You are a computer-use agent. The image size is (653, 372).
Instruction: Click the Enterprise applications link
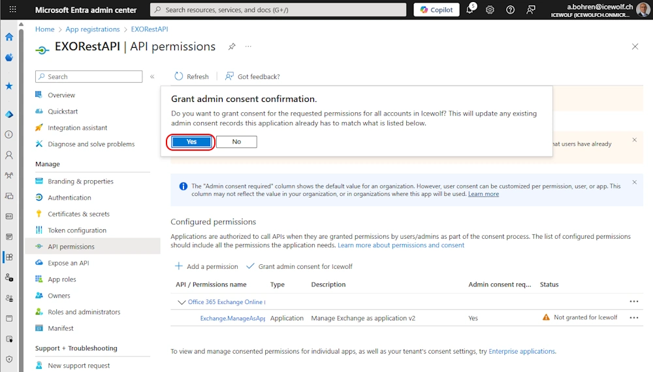[x=521, y=351]
